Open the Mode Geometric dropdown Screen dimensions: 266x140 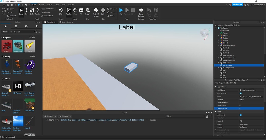51,9
